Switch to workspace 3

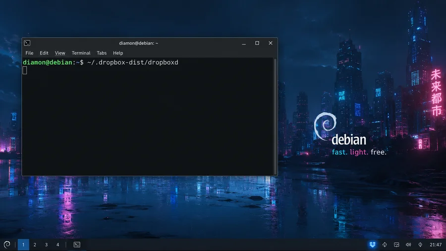click(x=47, y=245)
